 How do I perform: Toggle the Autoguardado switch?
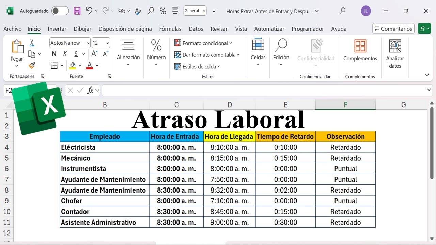click(x=60, y=11)
